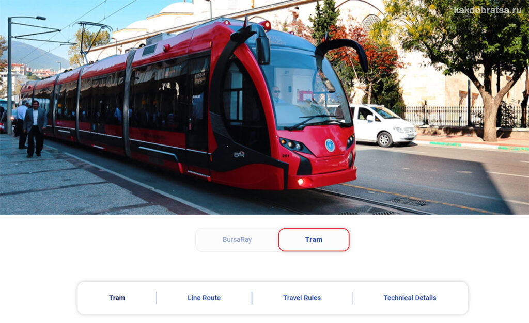Viewport: 529px width, 323px height.
Task: Select the red-outlined Tram toggle option
Action: point(314,240)
